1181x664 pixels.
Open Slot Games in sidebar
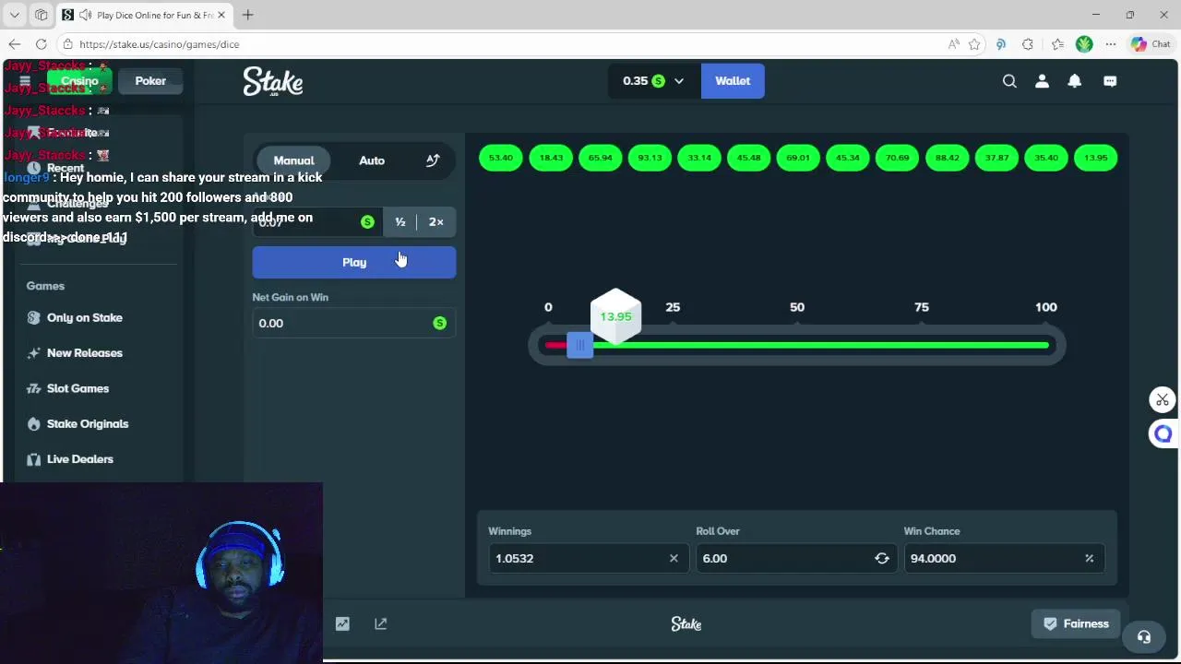point(78,388)
